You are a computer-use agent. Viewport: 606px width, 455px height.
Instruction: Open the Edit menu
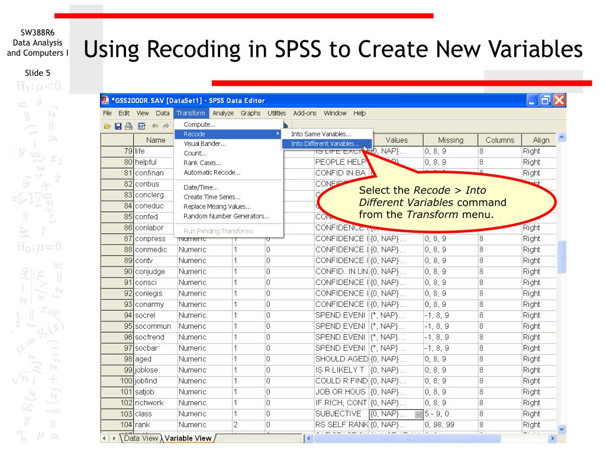(x=124, y=113)
